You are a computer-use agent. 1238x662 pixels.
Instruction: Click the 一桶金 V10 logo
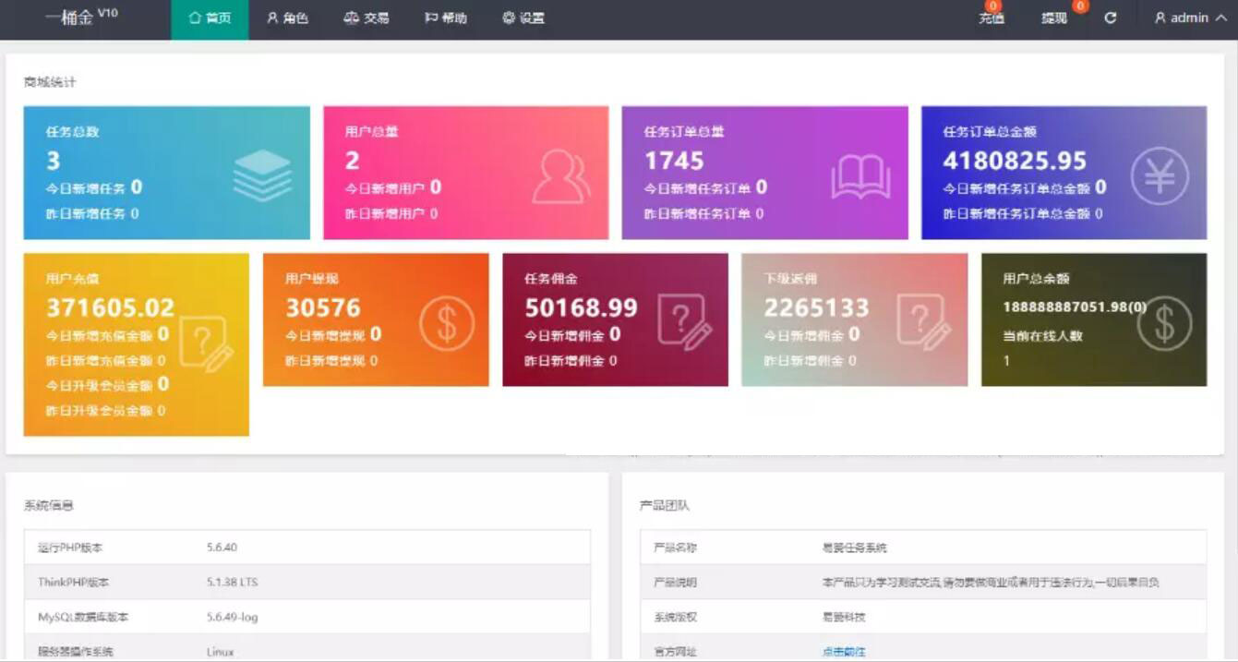(81, 17)
